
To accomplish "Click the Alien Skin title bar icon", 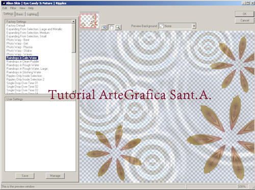I will (4, 3).
